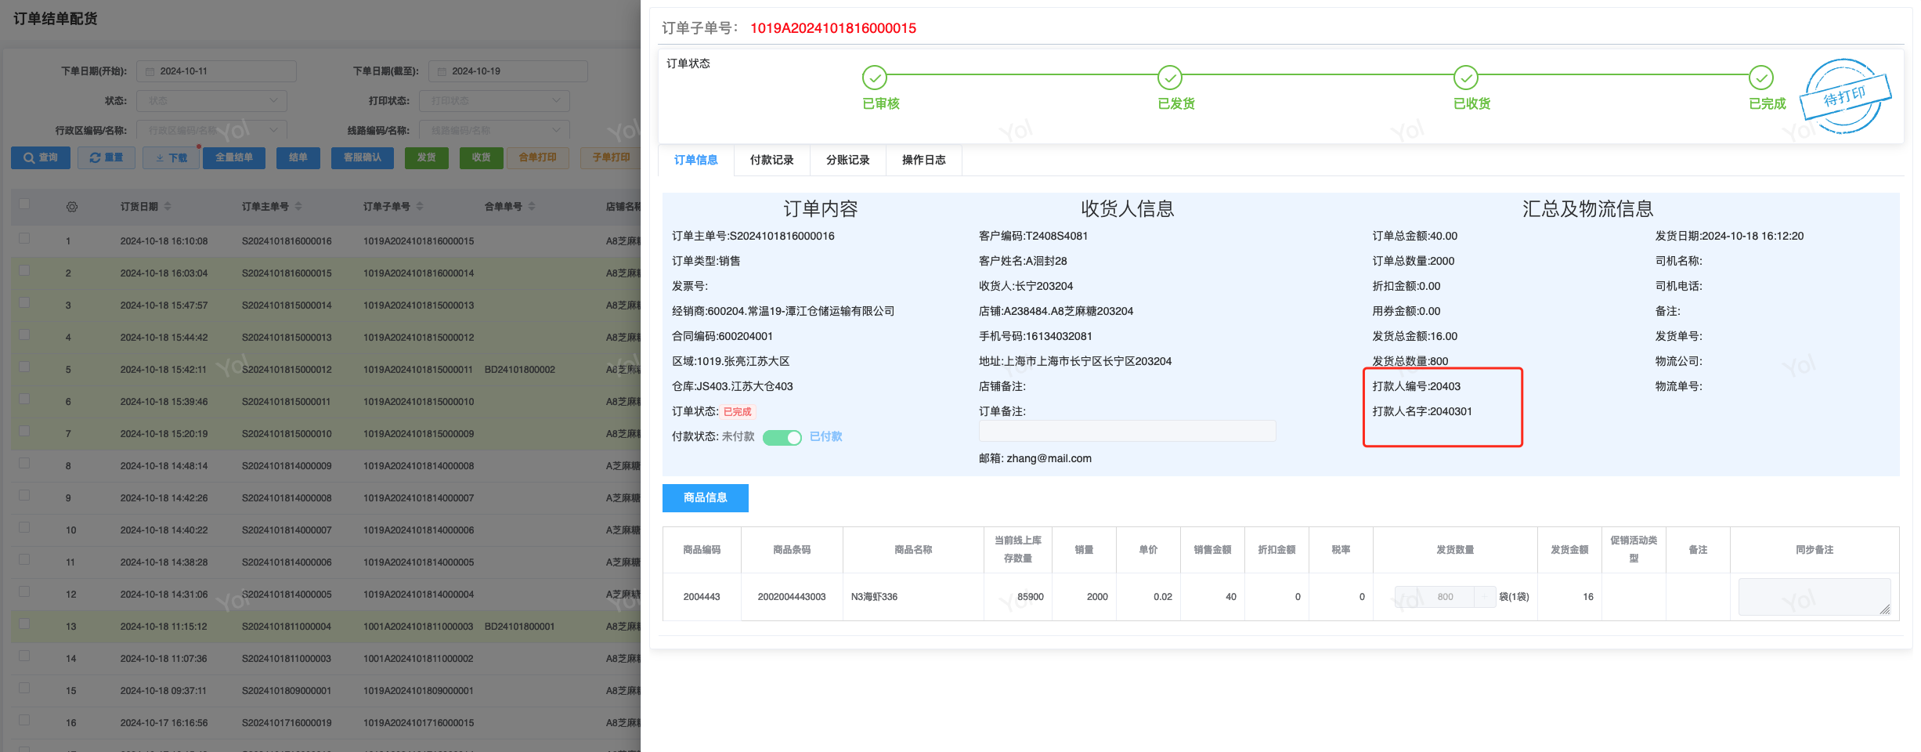Image resolution: width=1921 pixels, height=752 pixels.
Task: Click the table column settings gear icon
Action: tap(72, 207)
